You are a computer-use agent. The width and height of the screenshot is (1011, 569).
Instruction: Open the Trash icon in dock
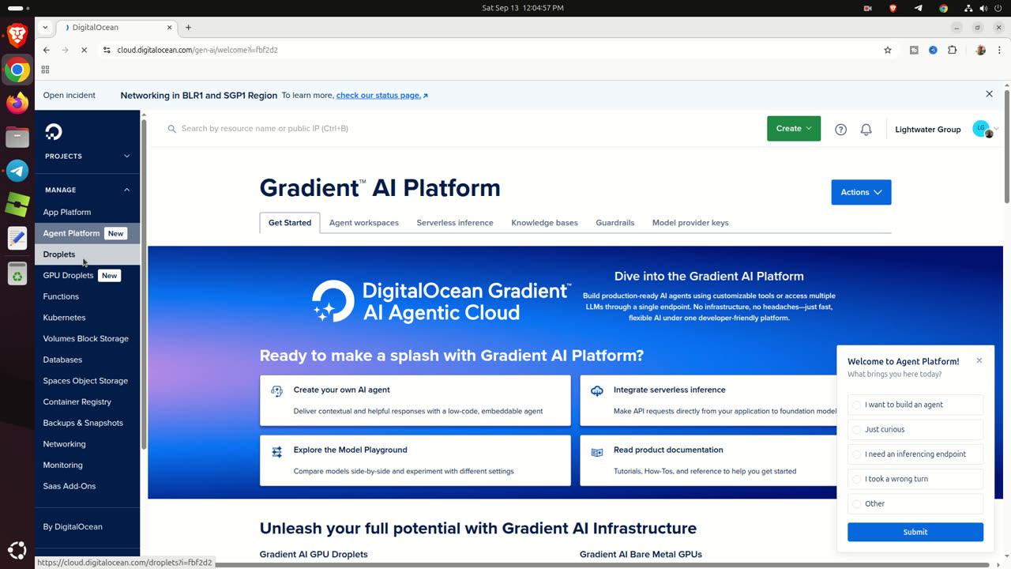click(x=17, y=274)
